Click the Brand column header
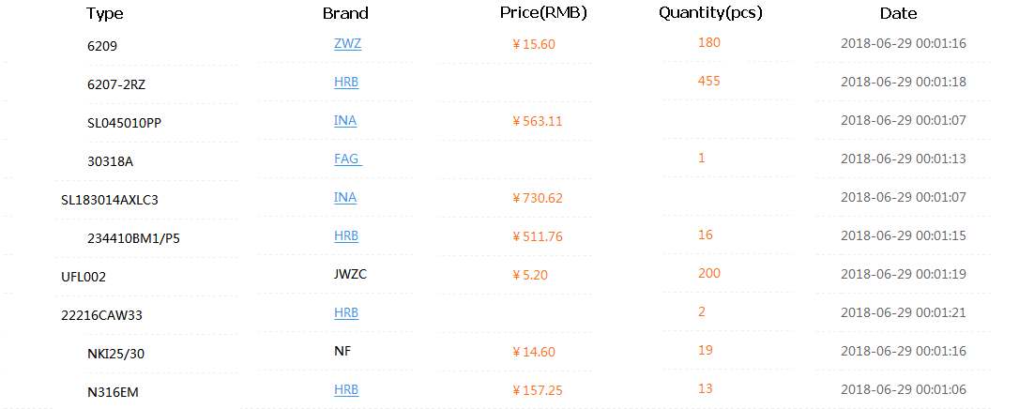Screen dimensions: 1019x409 pos(345,14)
